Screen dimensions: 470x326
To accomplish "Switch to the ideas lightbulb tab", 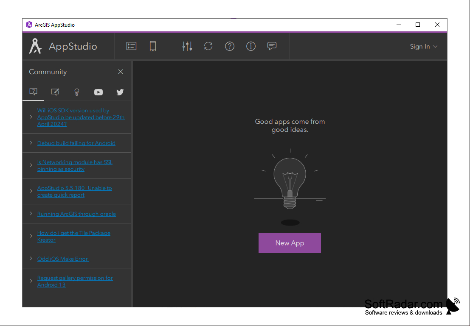I will tap(77, 92).
